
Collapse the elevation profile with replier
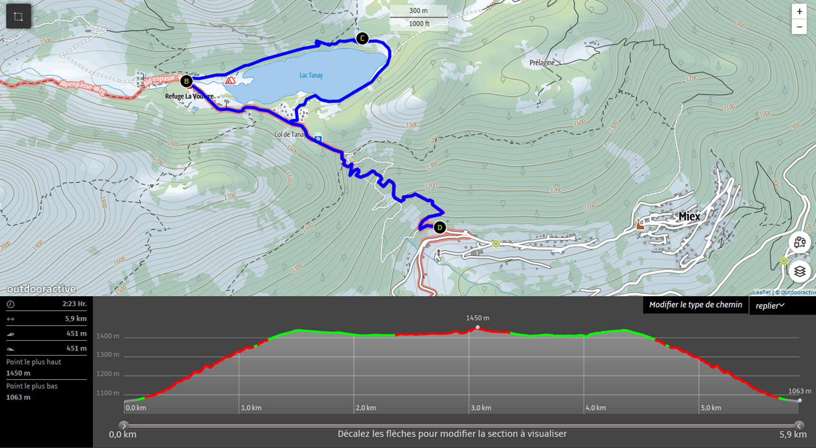click(770, 306)
